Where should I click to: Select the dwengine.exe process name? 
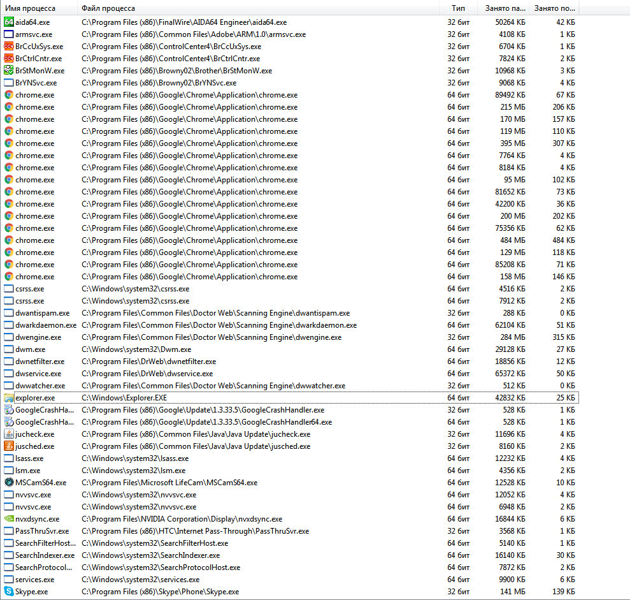tap(38, 337)
